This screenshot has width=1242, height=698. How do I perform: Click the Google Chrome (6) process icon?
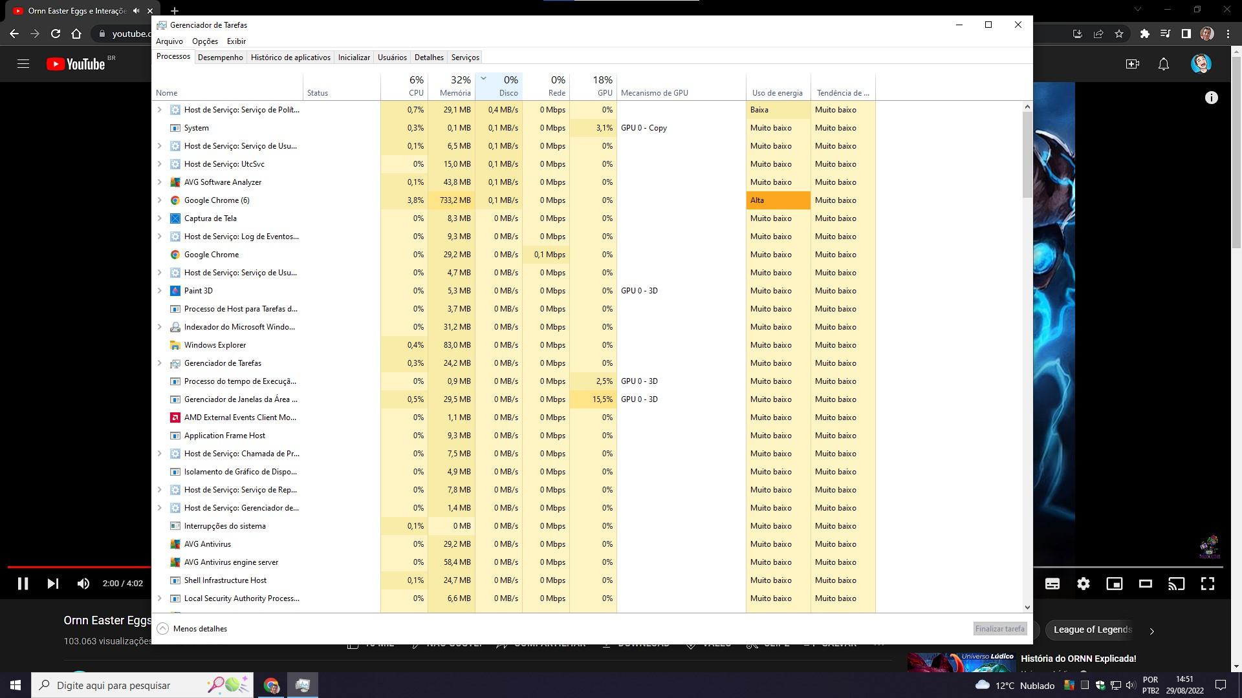(x=175, y=200)
